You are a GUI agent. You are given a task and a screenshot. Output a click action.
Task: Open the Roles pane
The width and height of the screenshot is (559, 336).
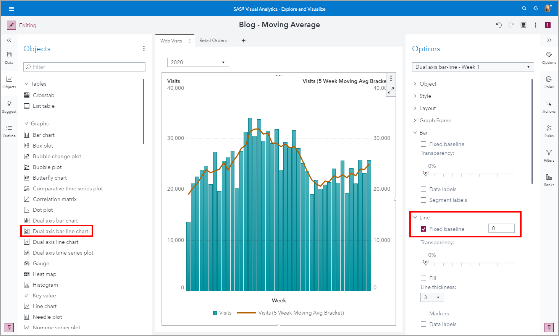click(549, 82)
